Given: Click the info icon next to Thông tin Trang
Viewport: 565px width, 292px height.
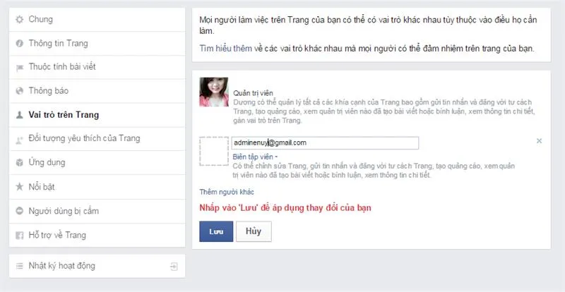Looking at the screenshot, I should 20,44.
